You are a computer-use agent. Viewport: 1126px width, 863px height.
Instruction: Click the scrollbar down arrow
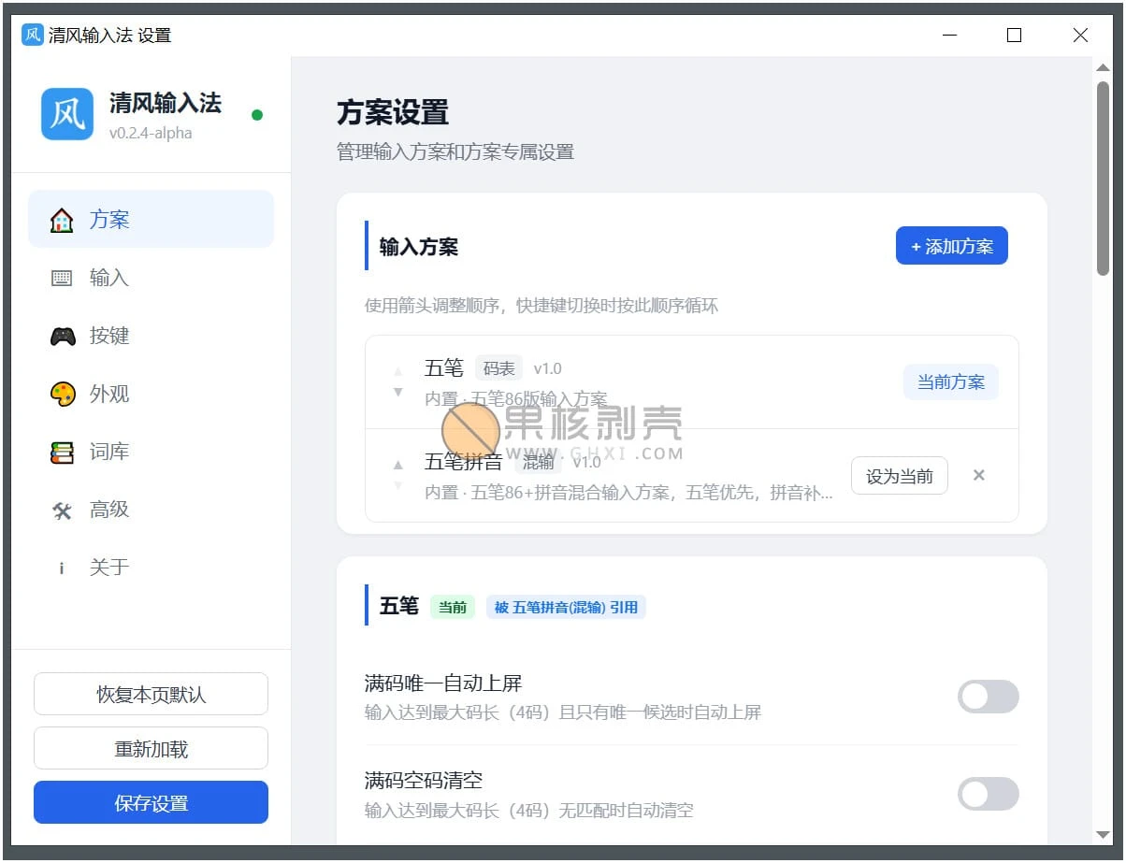pyautogui.click(x=1103, y=834)
